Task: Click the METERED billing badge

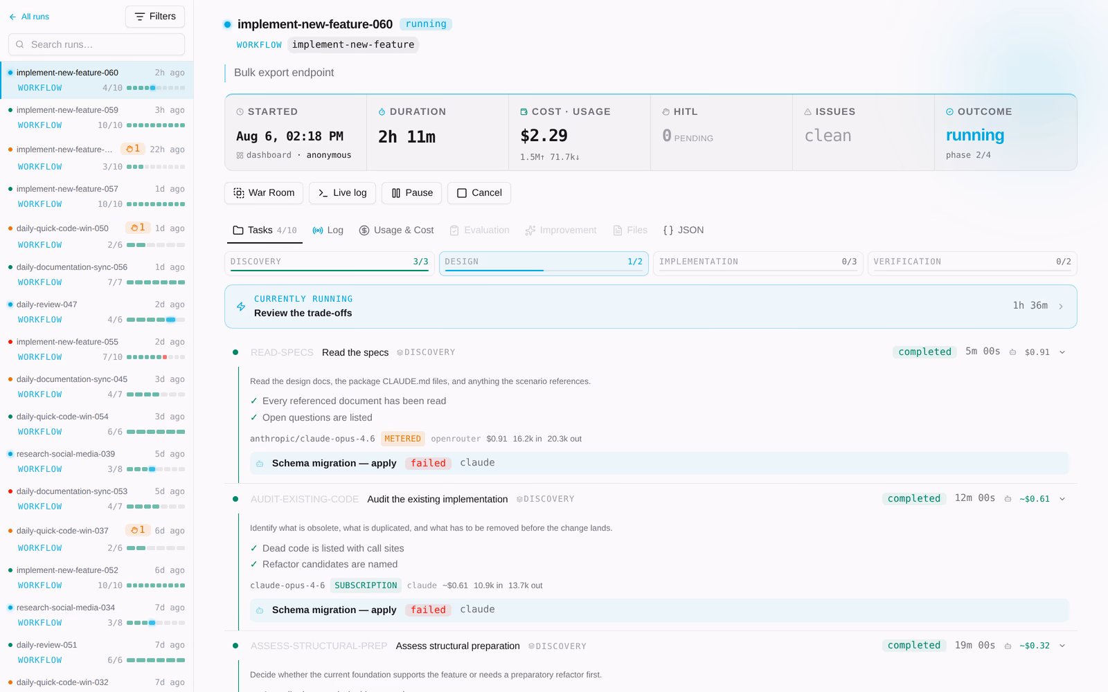Action: pyautogui.click(x=402, y=439)
